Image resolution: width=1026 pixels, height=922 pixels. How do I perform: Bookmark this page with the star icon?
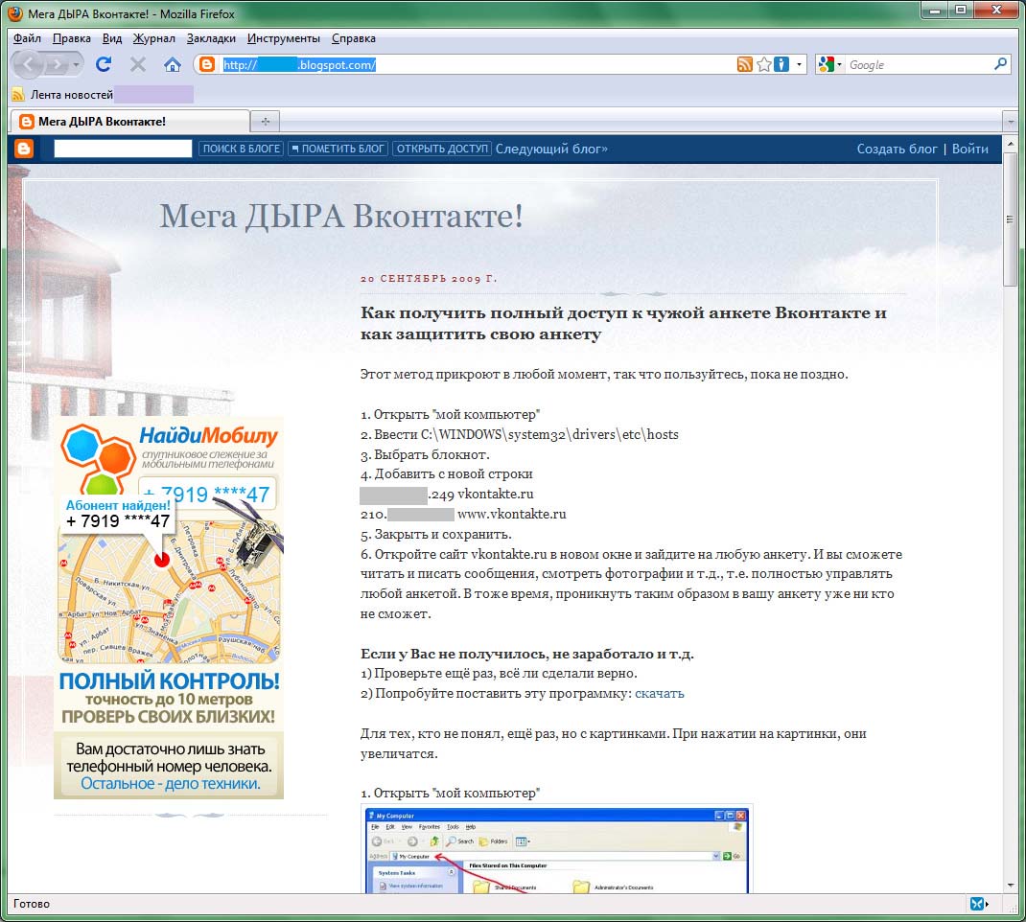point(763,64)
